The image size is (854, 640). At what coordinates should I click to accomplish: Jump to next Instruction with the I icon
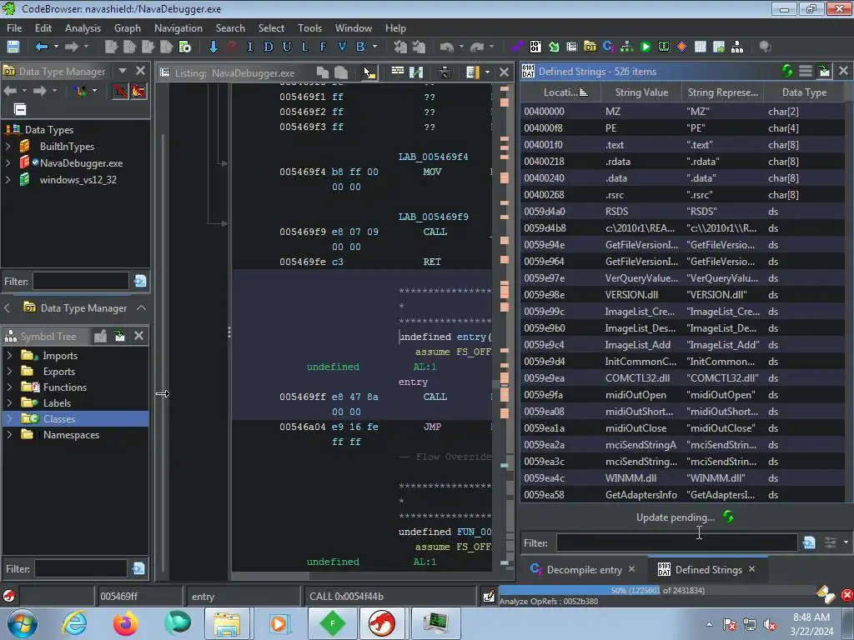coord(250,47)
